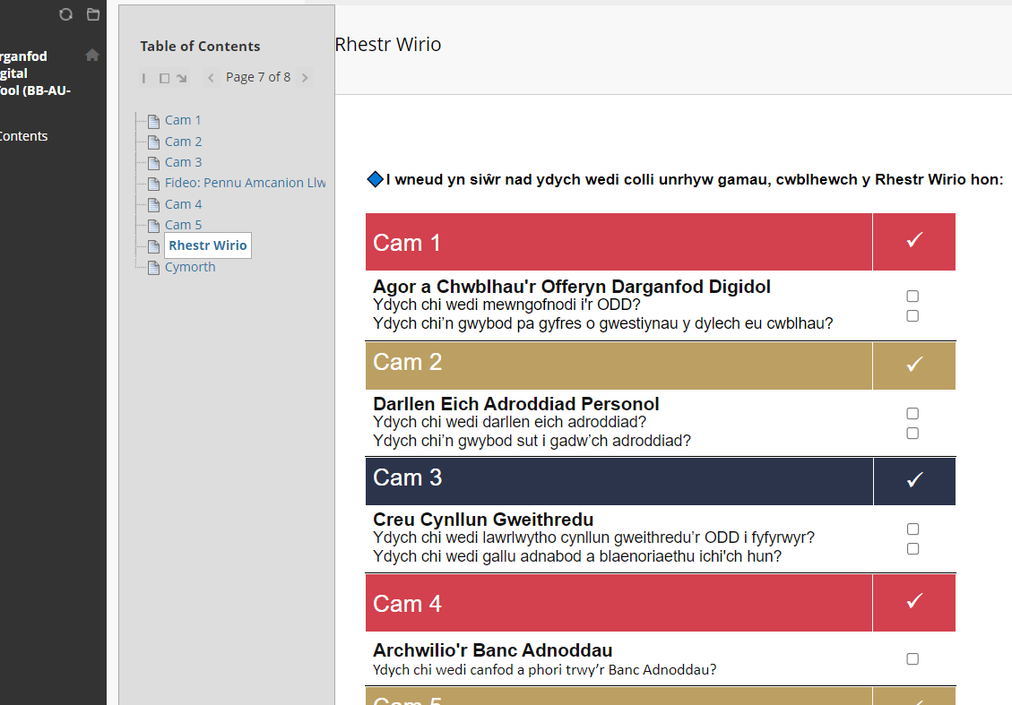Go to the next page arrow
The height and width of the screenshot is (705, 1012).
(x=305, y=78)
